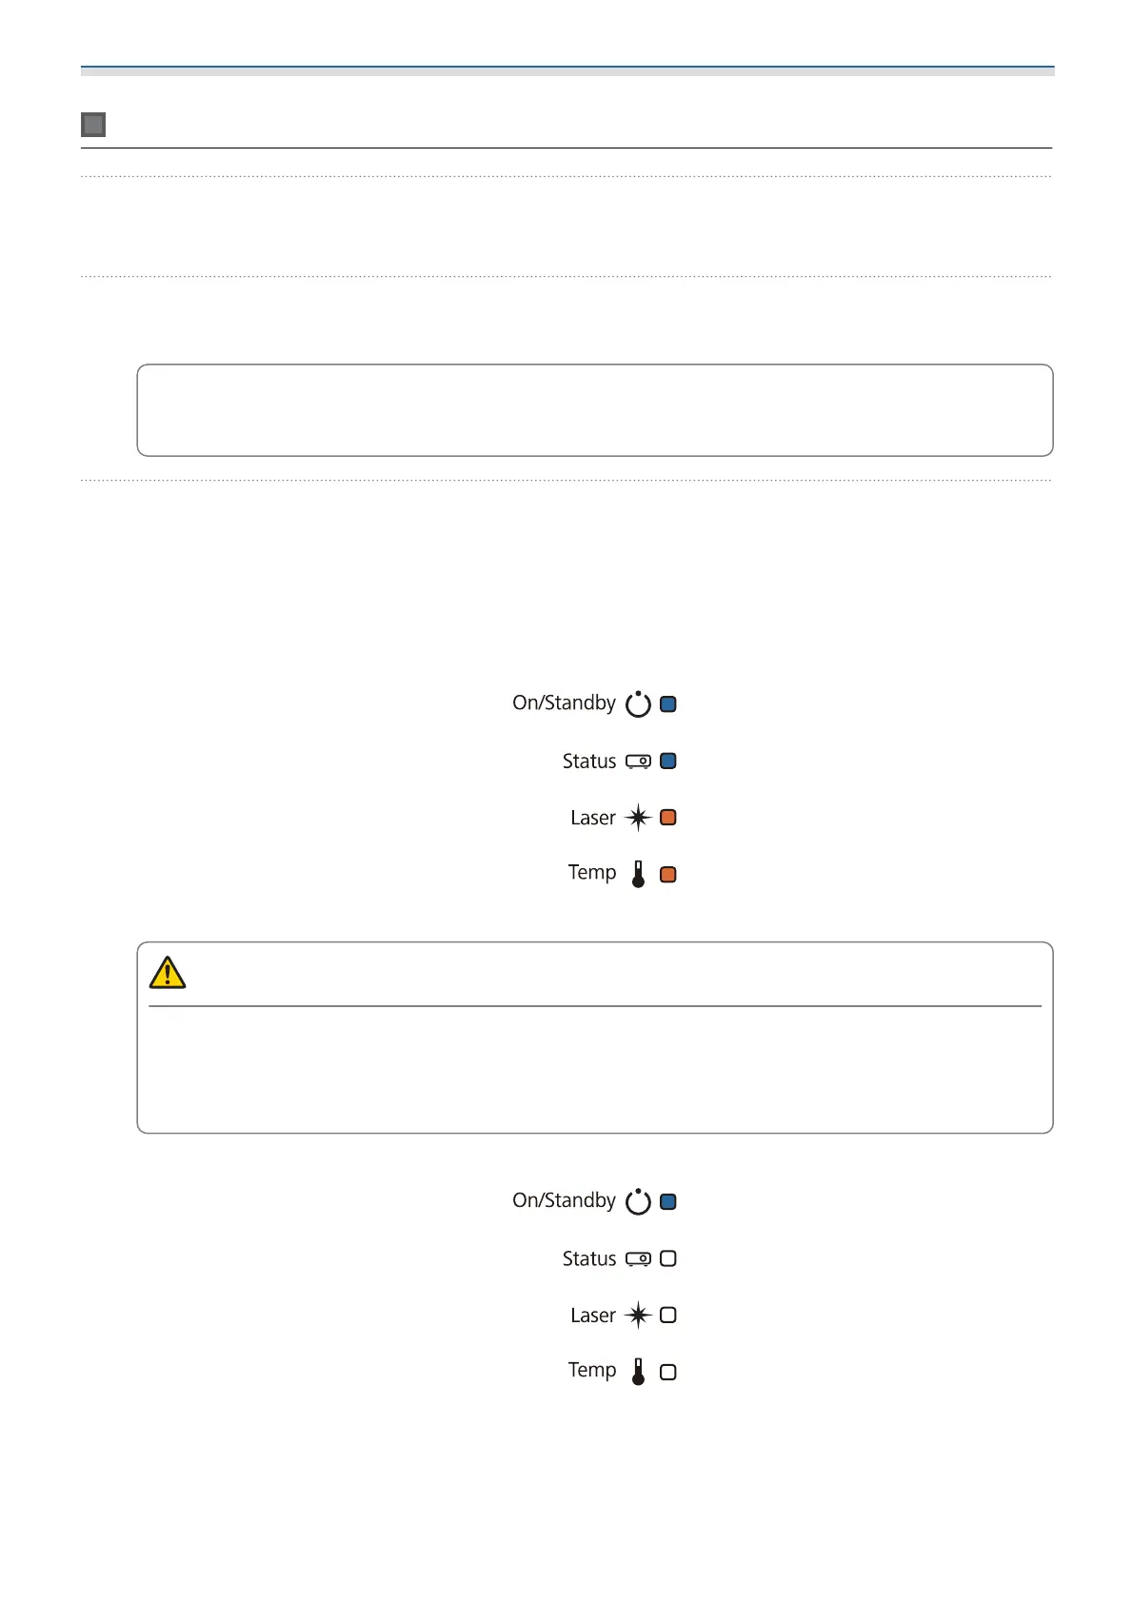Click the upper Status projector icon
The width and height of the screenshot is (1133, 1603).
pyautogui.click(x=638, y=762)
